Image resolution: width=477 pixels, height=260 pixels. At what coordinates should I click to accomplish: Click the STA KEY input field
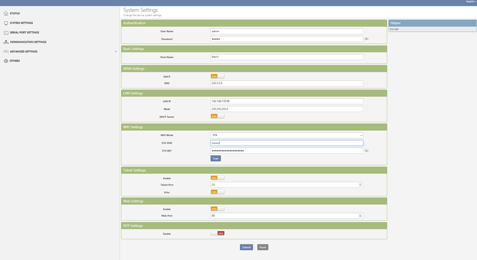(287, 151)
